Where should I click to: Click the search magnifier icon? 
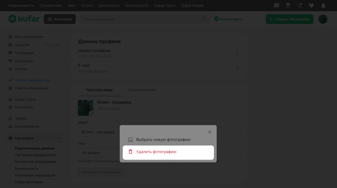[x=204, y=19]
